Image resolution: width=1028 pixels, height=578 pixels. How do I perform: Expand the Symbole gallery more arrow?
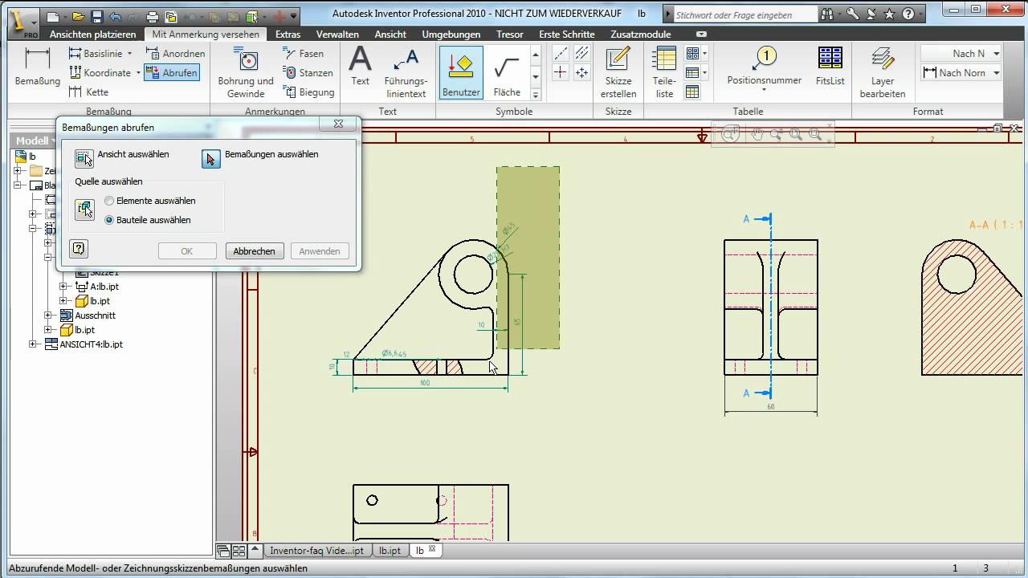[x=536, y=94]
